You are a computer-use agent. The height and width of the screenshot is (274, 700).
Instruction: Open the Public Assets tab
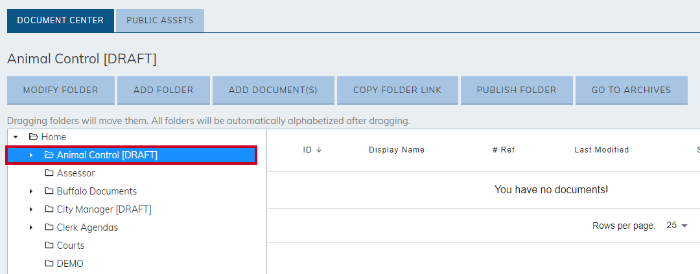(160, 21)
